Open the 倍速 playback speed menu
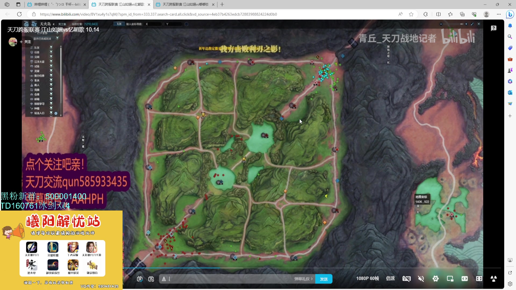This screenshot has height=290, width=516. pos(390,278)
